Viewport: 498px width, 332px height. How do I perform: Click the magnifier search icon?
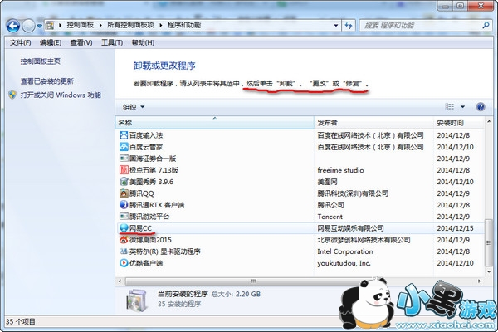pyautogui.click(x=486, y=26)
